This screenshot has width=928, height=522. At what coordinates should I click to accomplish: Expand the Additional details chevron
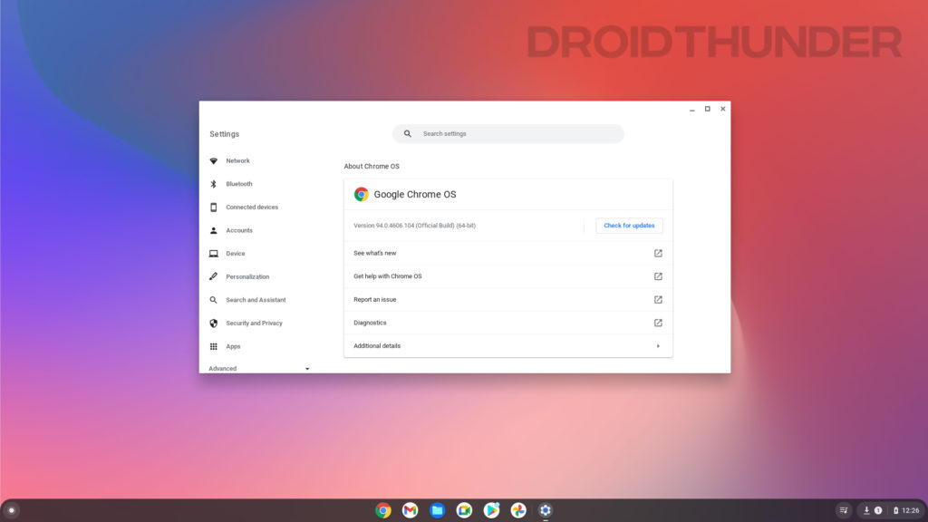pos(658,346)
